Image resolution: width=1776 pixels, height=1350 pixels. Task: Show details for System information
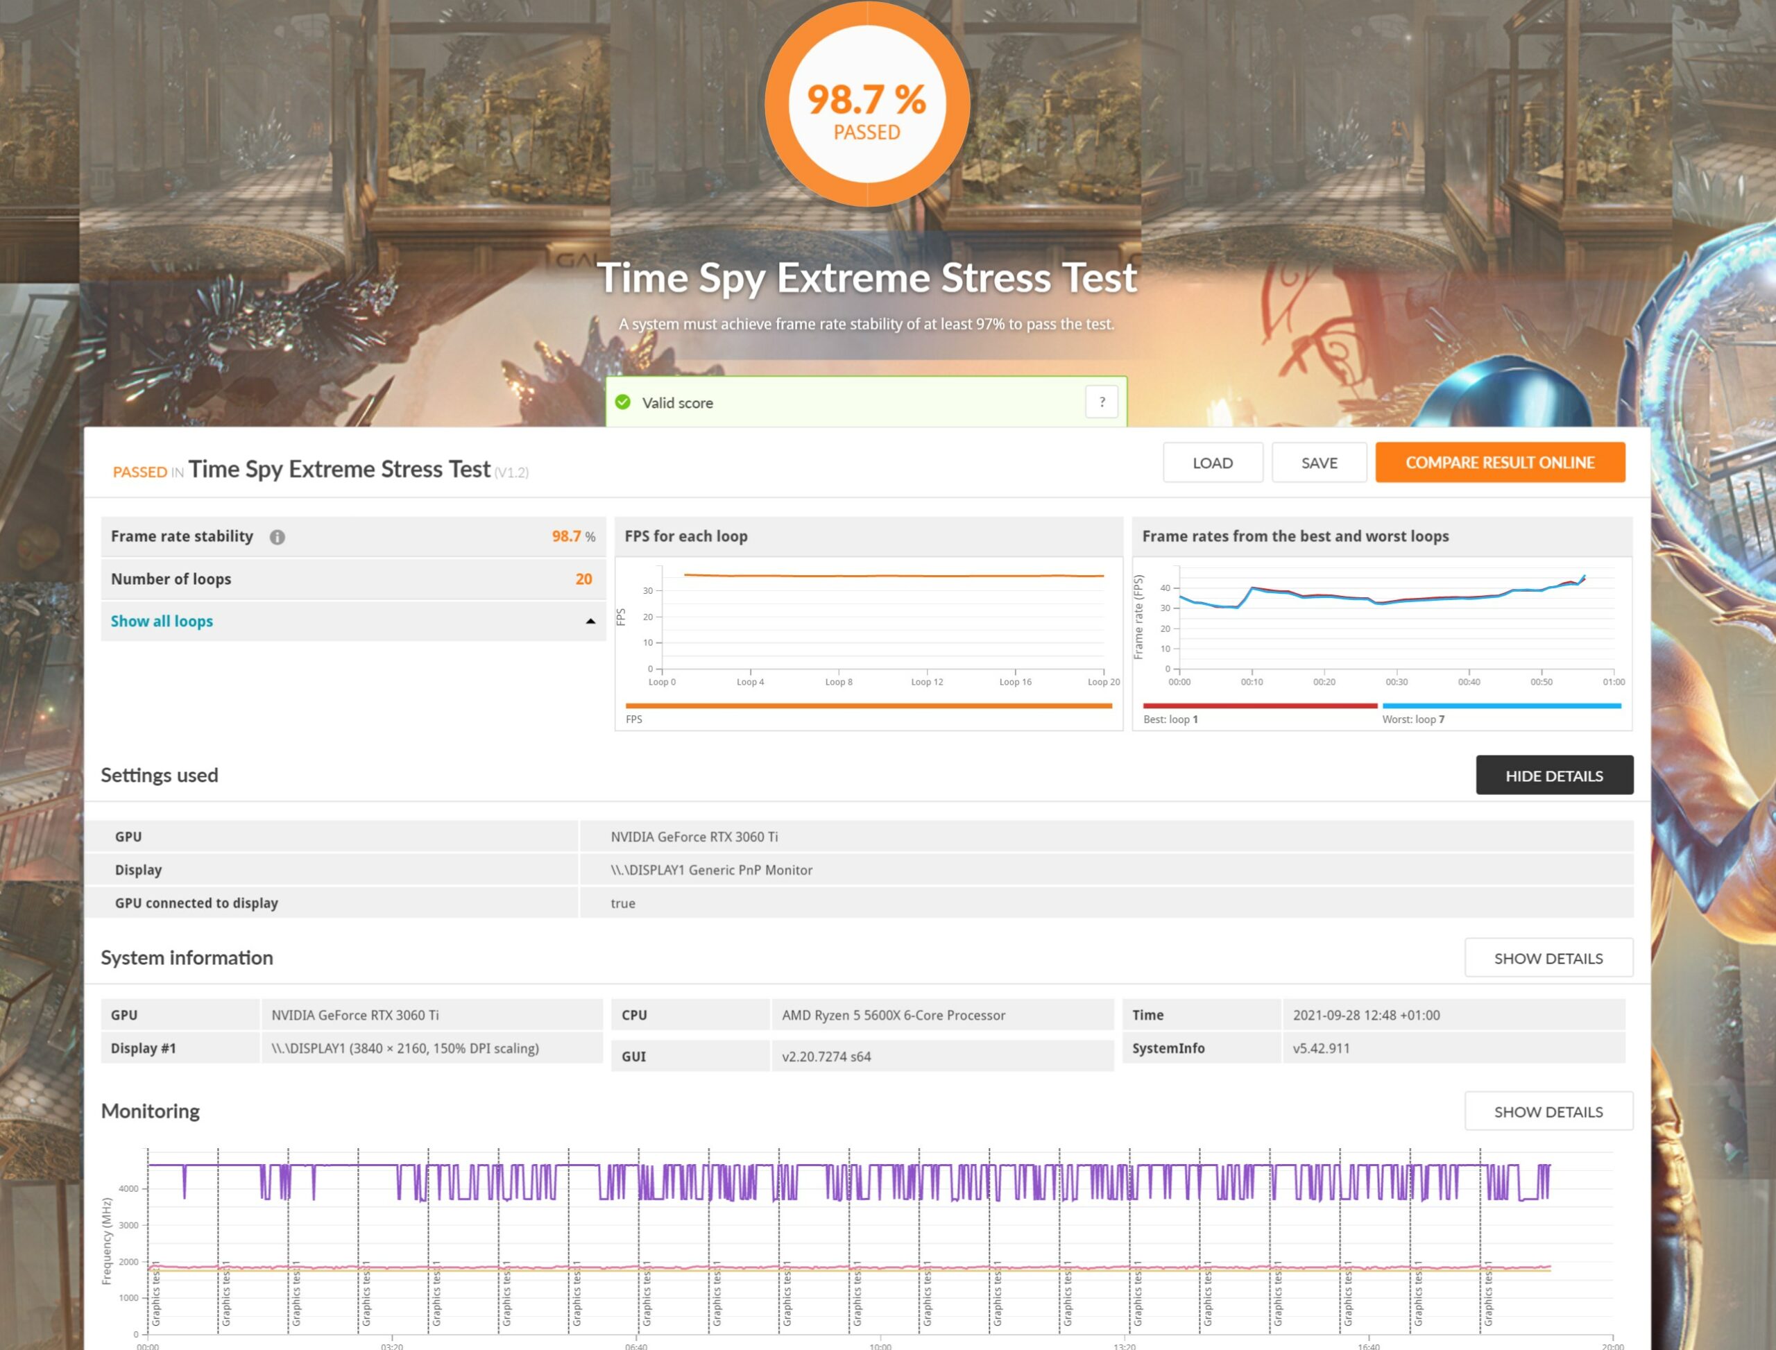pyautogui.click(x=1548, y=958)
